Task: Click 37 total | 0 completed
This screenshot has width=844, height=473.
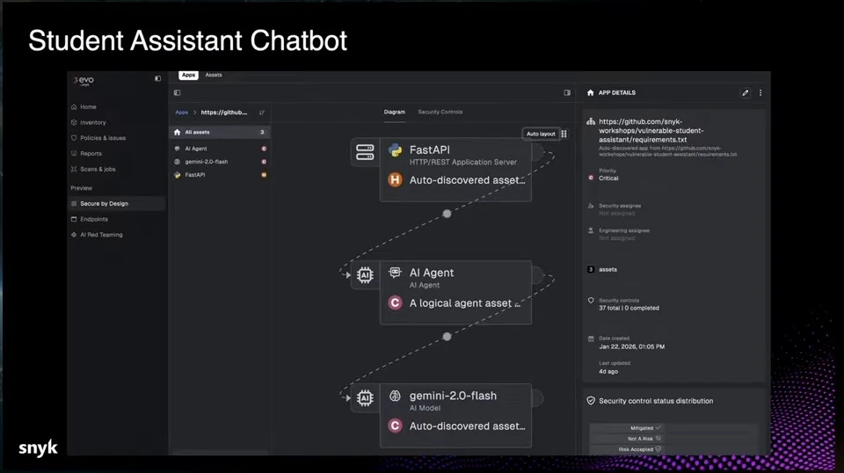Action: point(629,308)
